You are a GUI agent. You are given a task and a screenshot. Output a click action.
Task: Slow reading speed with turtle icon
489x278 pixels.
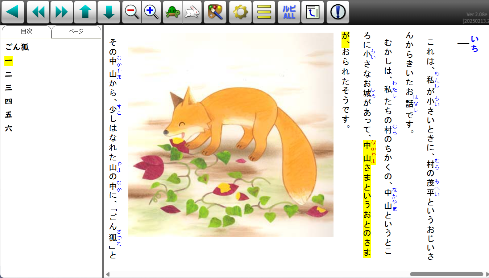pos(173,12)
